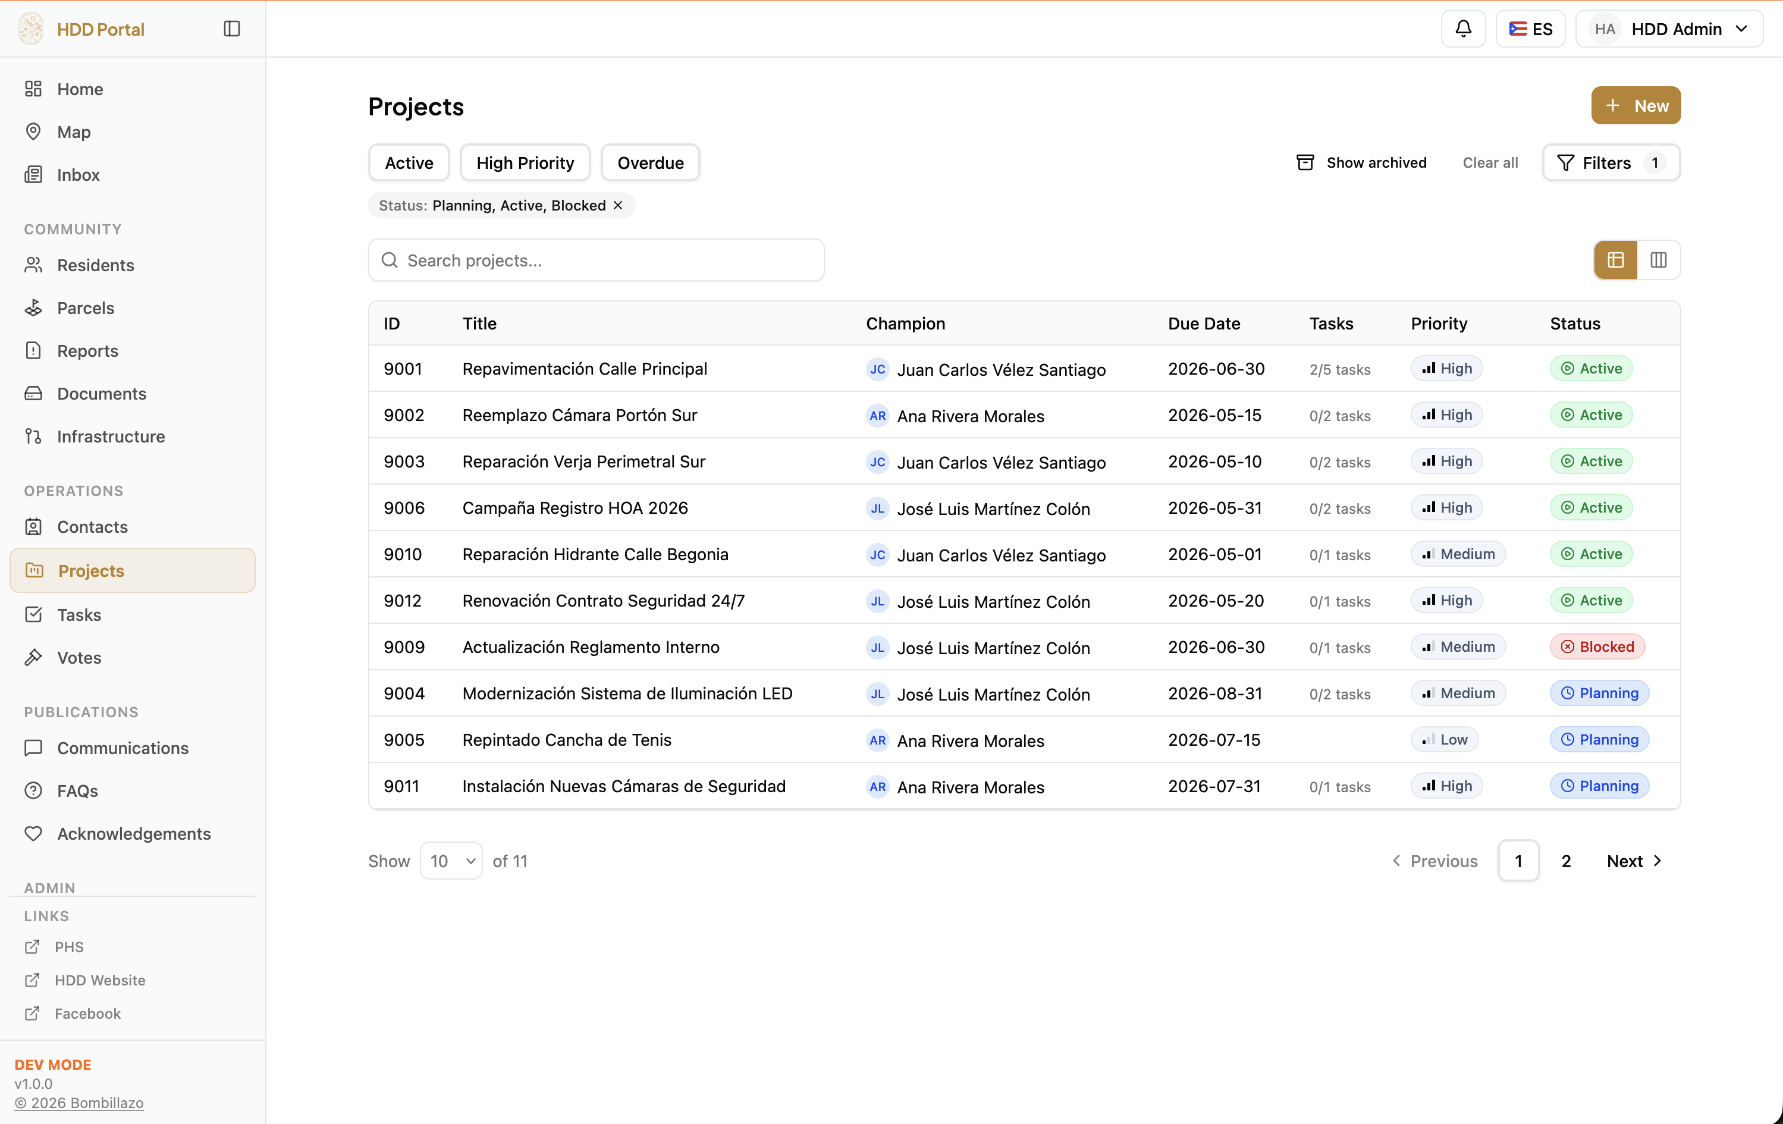
Task: Sort by the Priority column header
Action: click(x=1439, y=324)
